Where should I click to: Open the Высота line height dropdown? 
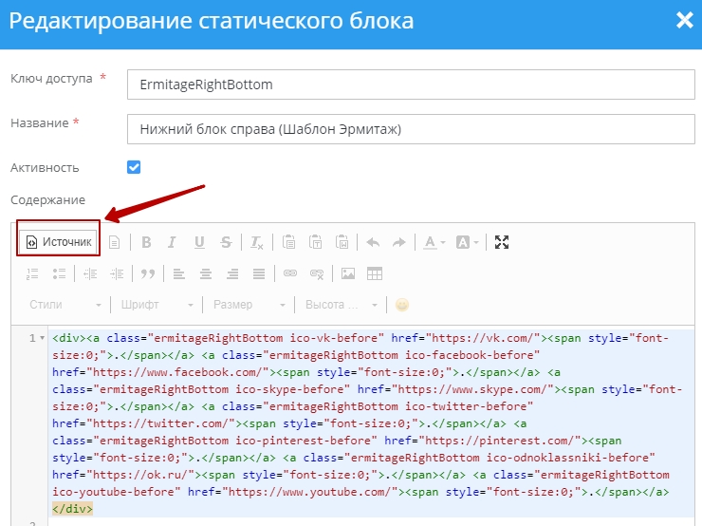tap(341, 305)
